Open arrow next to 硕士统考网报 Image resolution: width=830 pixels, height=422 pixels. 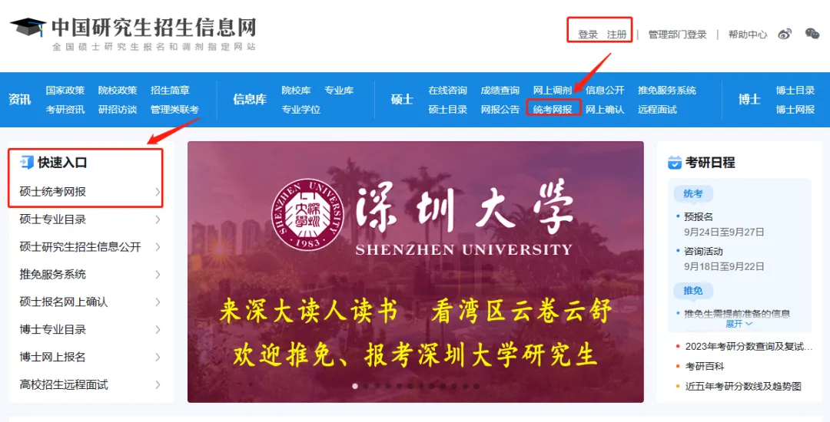click(158, 192)
